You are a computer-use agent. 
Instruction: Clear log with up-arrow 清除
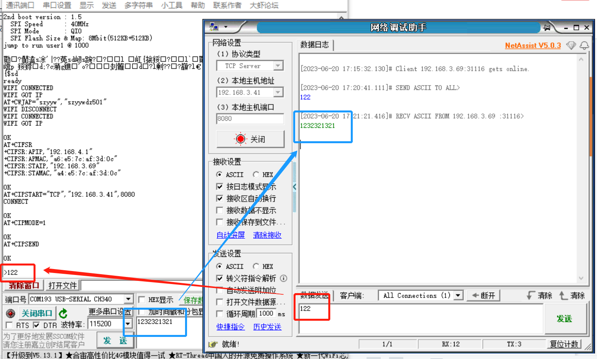(572, 295)
